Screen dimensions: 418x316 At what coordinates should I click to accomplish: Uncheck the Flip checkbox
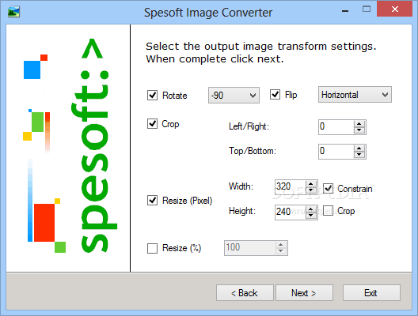tap(275, 95)
